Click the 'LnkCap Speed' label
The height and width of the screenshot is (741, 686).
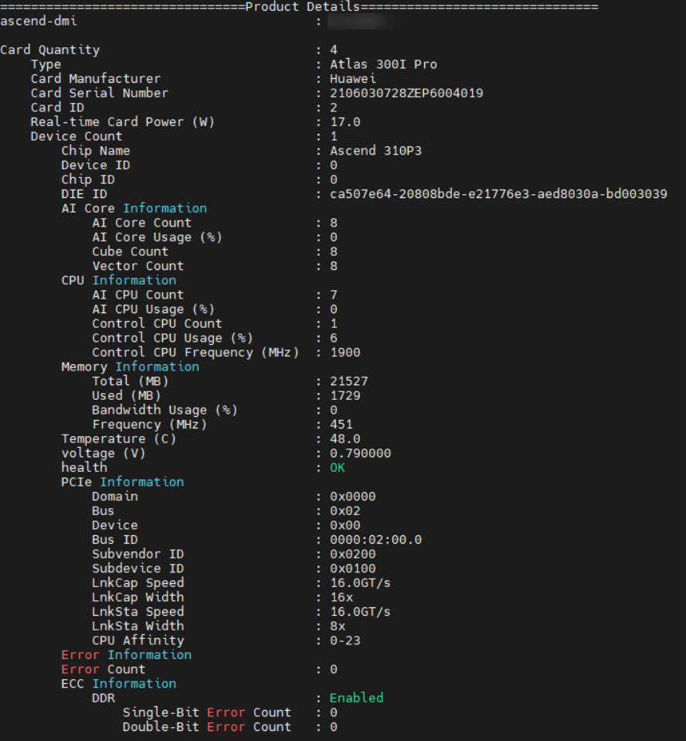[x=138, y=583]
